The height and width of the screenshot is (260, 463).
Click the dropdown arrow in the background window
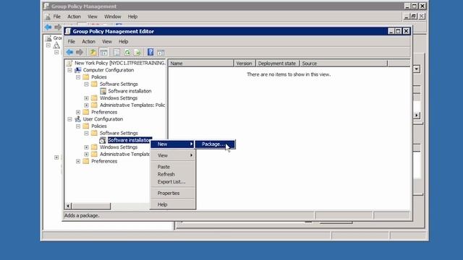click(x=417, y=69)
